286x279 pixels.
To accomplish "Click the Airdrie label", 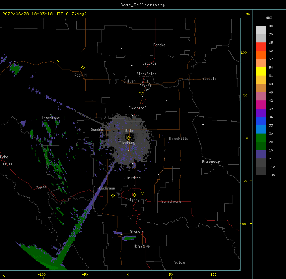I will click(134, 178).
